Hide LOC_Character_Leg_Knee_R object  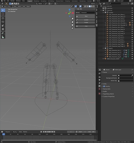132,42
